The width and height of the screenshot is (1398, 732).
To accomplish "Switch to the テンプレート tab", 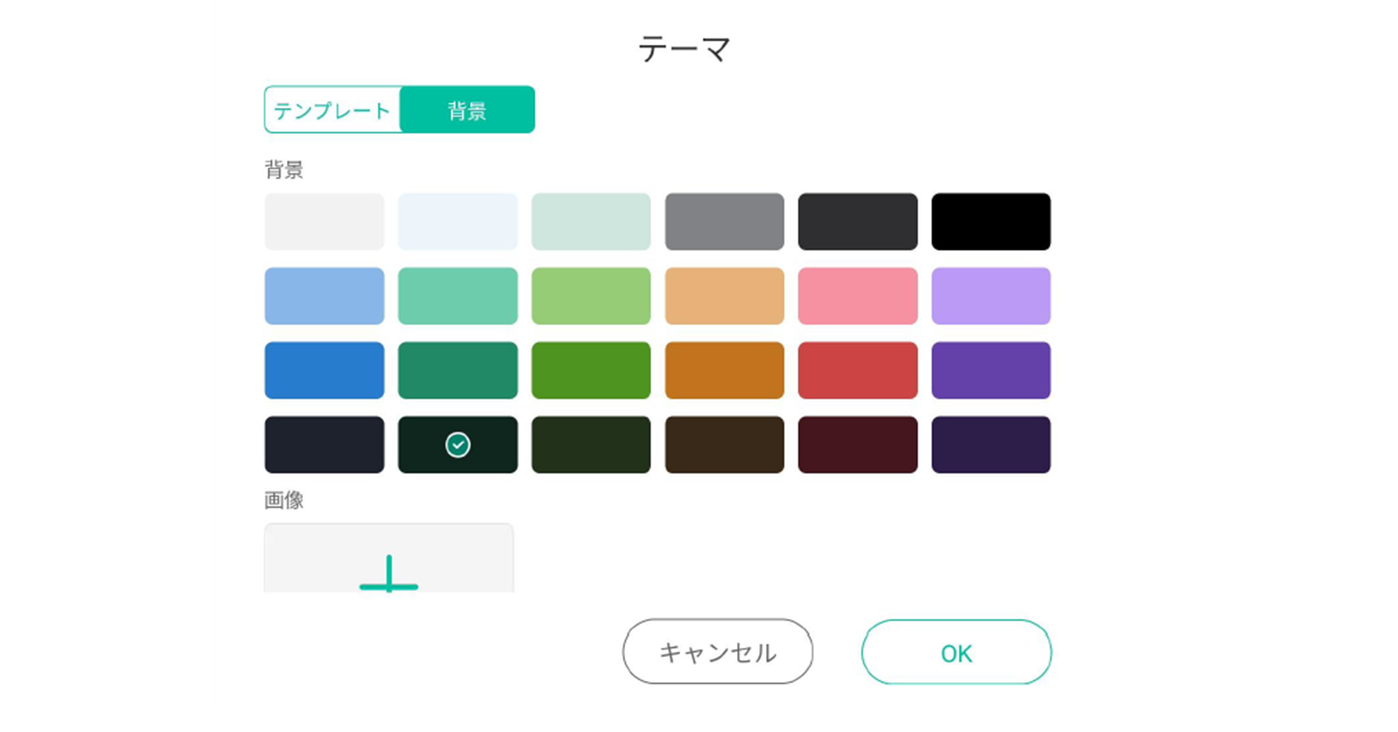I will (332, 110).
